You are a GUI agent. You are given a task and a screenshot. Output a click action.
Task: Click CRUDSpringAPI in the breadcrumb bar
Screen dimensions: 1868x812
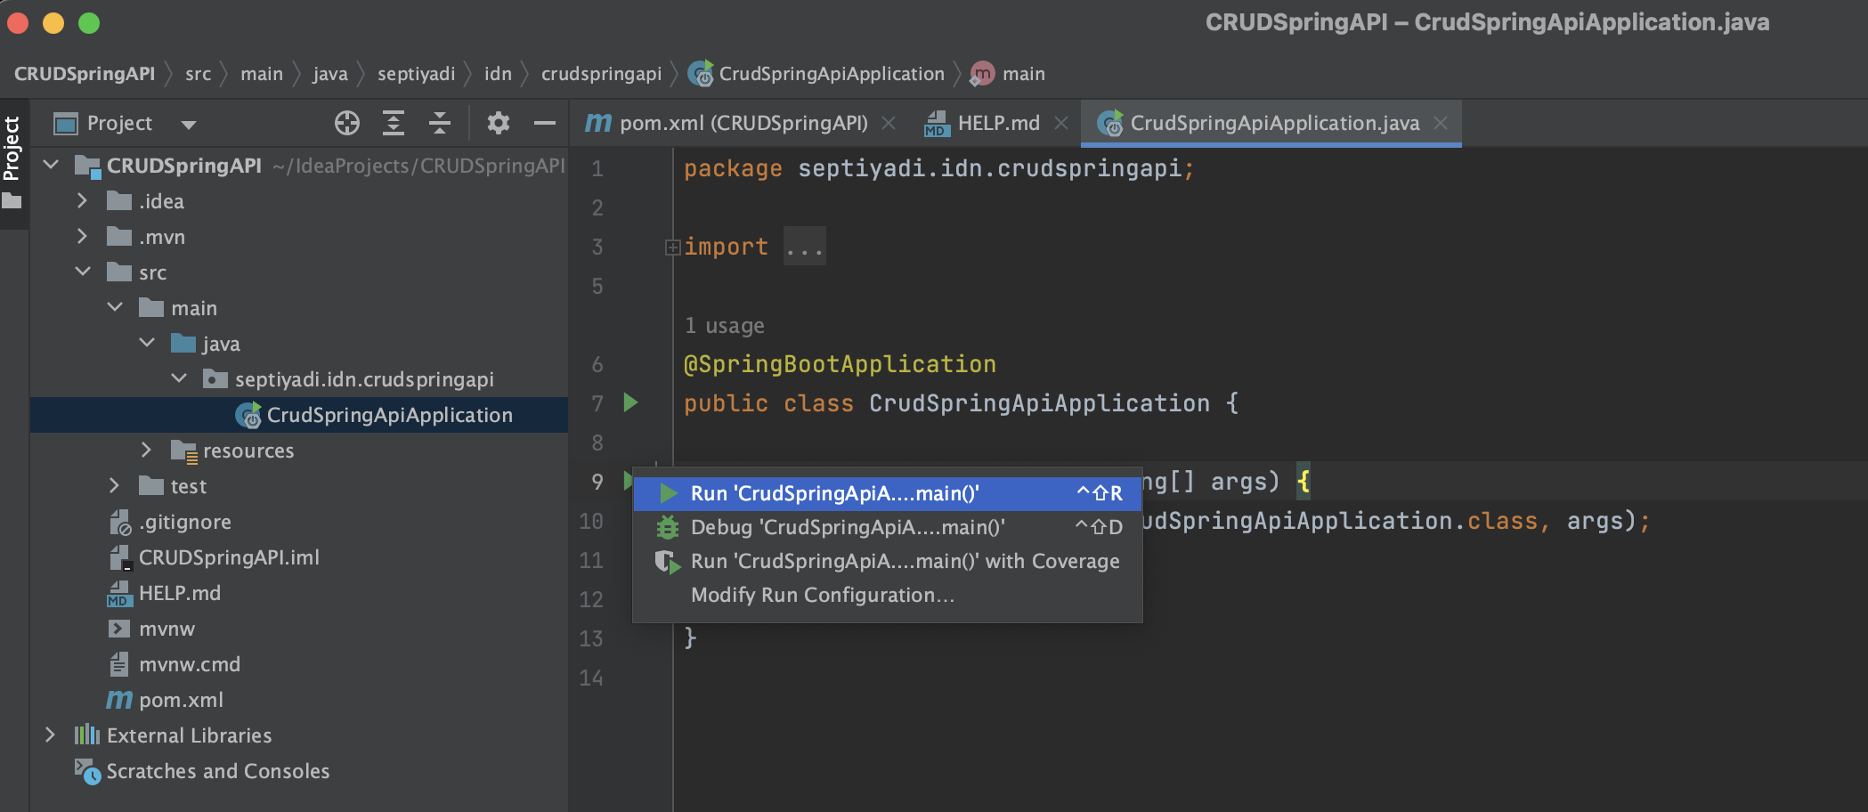85,74
